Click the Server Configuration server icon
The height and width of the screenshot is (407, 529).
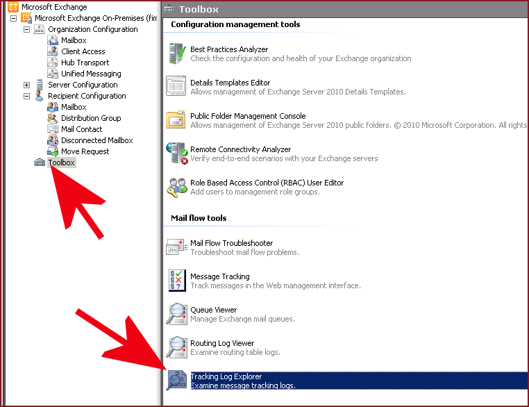(40, 85)
